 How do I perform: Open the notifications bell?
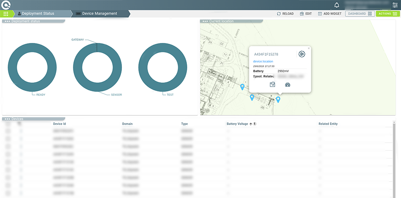click(337, 5)
